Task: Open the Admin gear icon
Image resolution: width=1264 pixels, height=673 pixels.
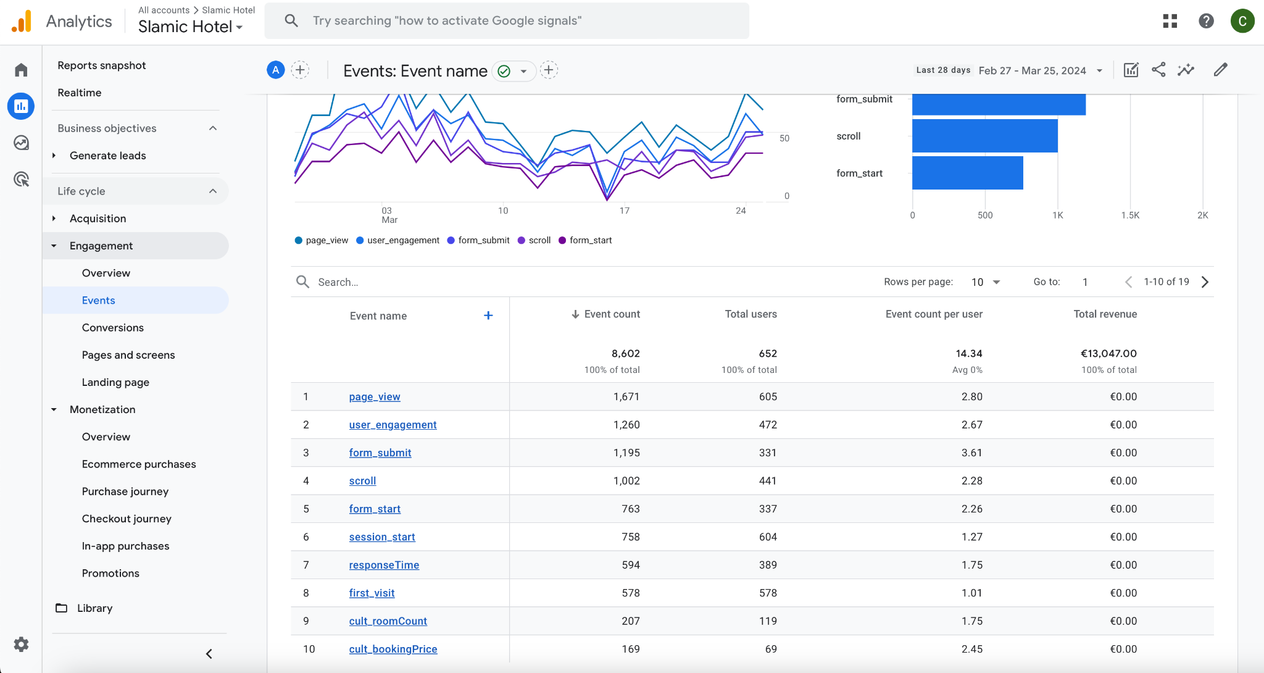Action: tap(21, 645)
